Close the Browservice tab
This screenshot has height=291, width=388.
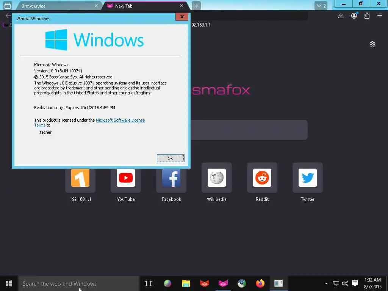tap(96, 6)
